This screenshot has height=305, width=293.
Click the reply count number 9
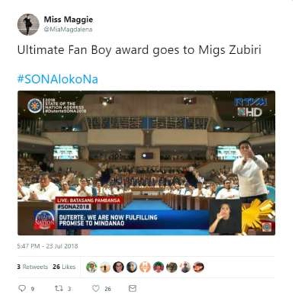(x=32, y=289)
